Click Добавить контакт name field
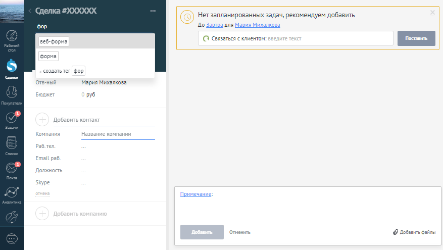This screenshot has height=250, width=443. pyautogui.click(x=104, y=120)
